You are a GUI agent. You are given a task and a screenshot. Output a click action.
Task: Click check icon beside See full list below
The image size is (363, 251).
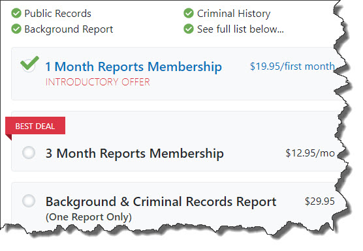189,29
